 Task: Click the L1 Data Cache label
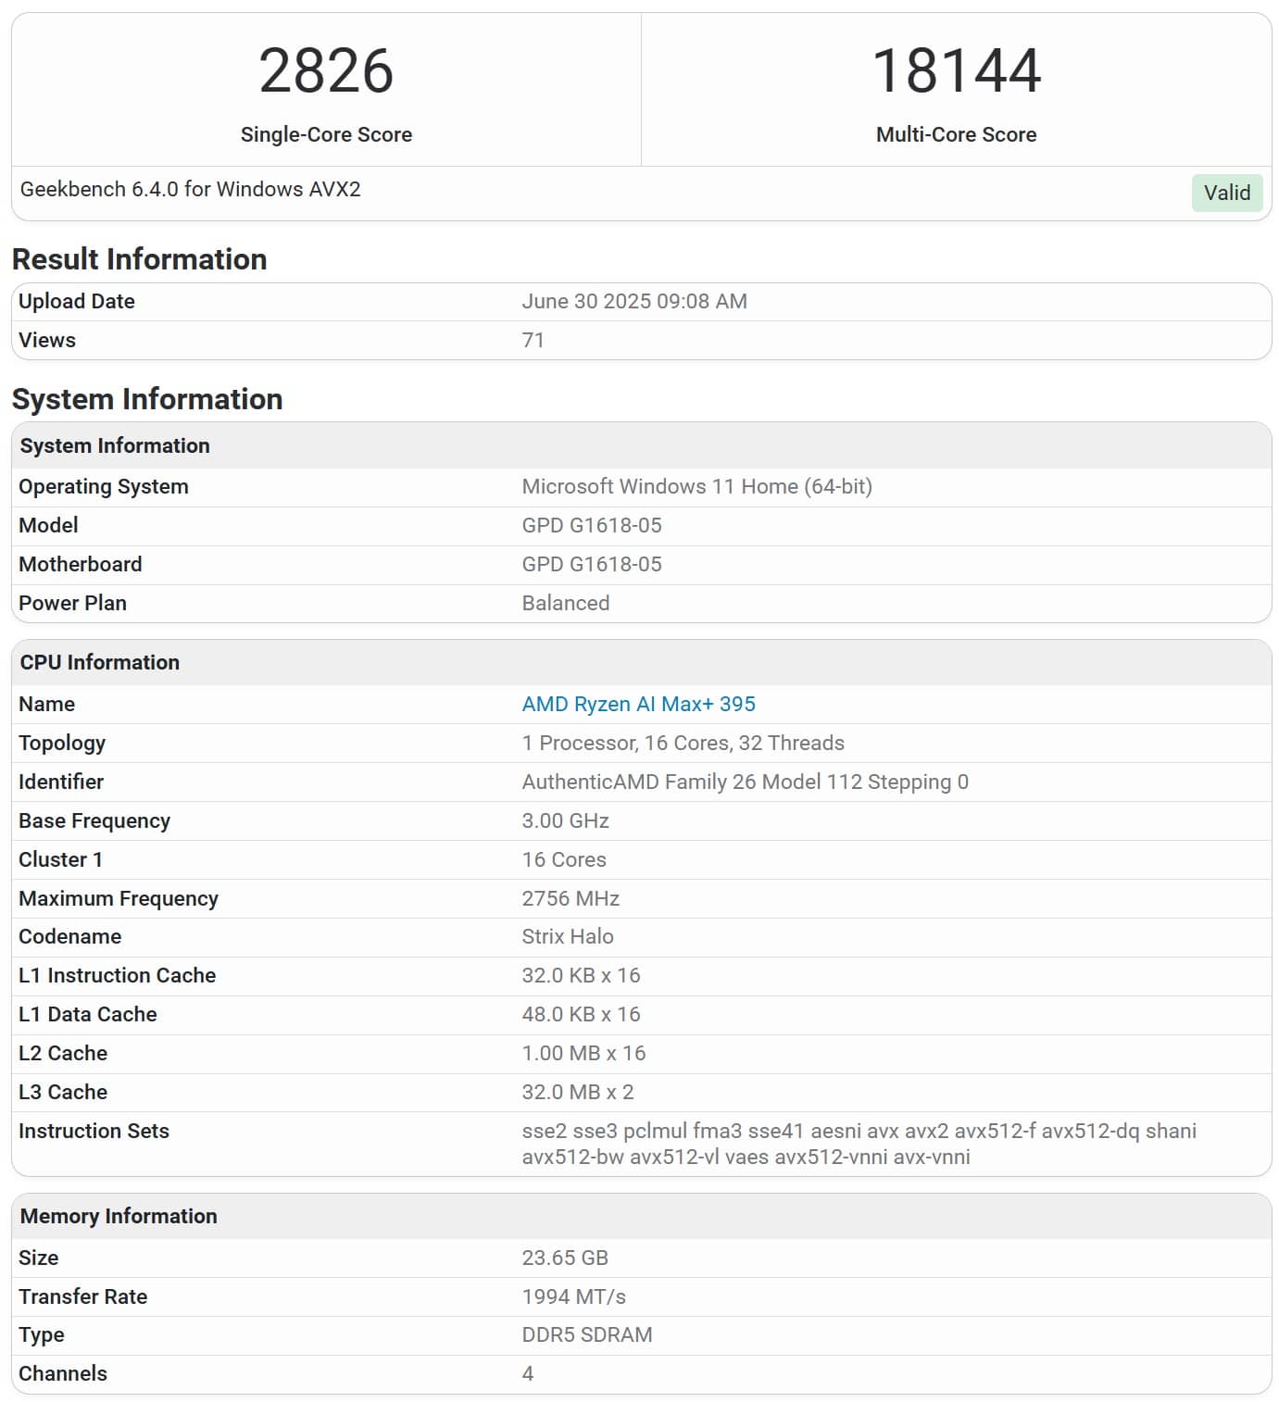tap(88, 1014)
